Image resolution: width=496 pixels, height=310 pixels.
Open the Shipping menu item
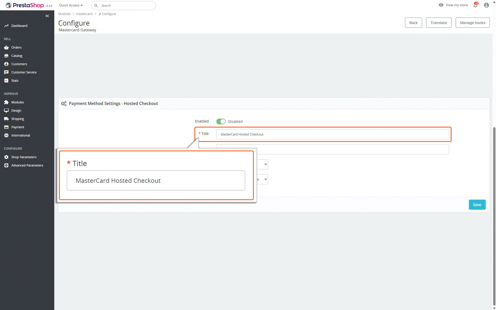[x=18, y=119]
